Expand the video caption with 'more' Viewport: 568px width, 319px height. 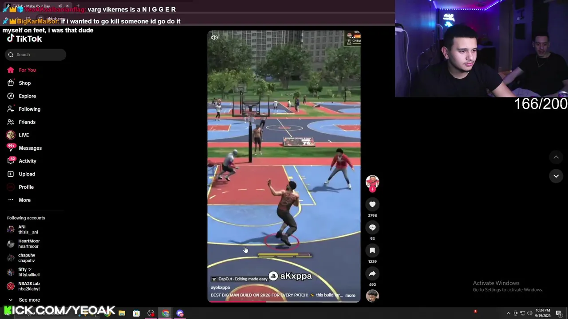350,296
